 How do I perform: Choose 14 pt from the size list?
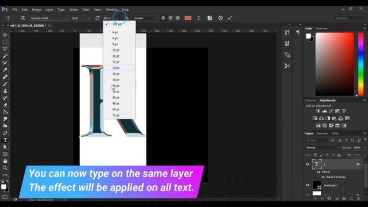[119, 68]
